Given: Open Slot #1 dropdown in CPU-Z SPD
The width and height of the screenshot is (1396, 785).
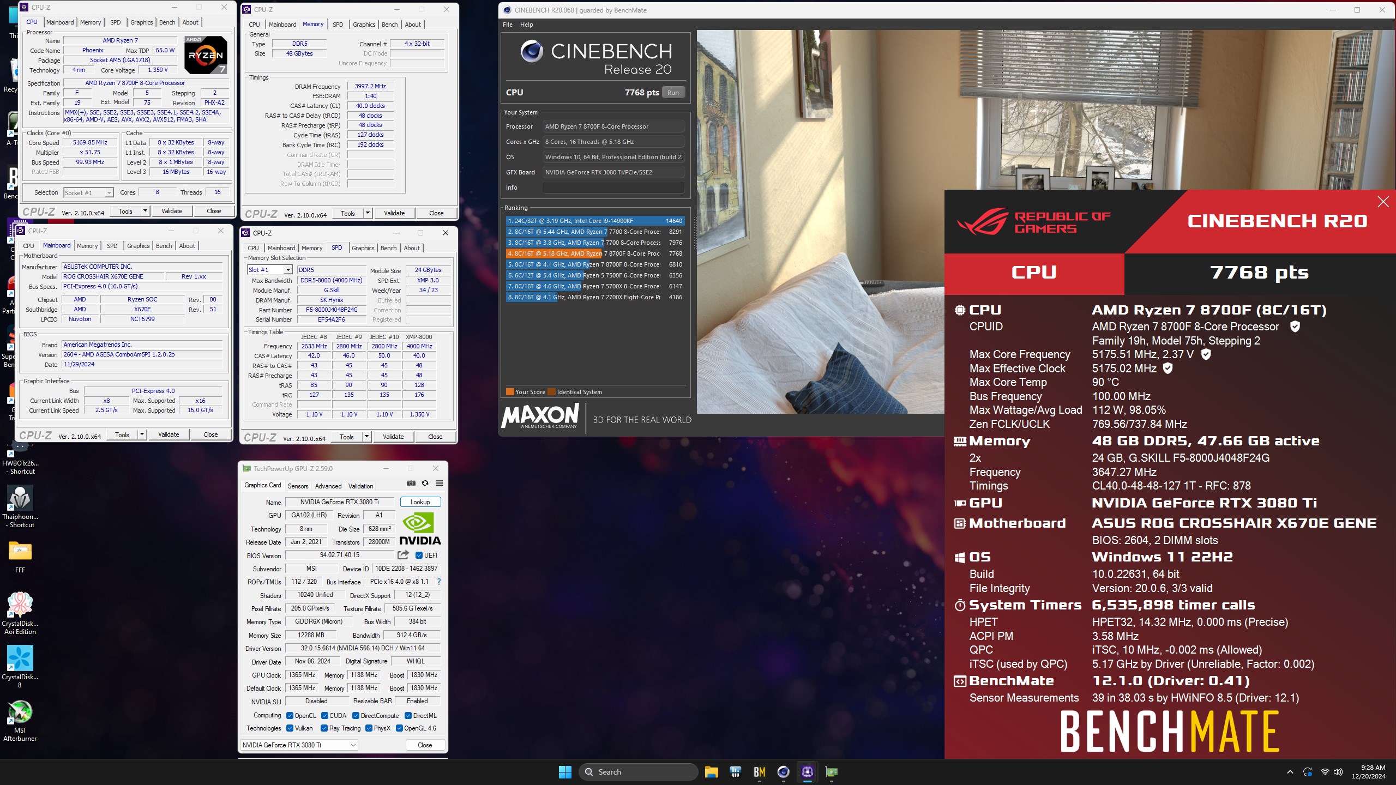Looking at the screenshot, I should coord(270,270).
